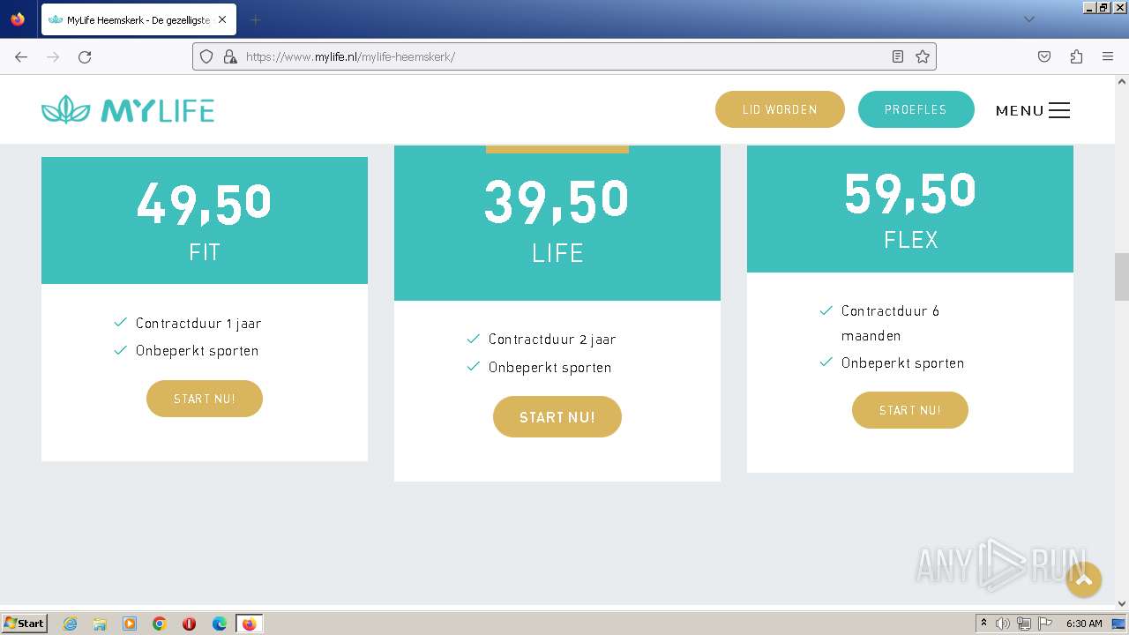Open the list all tabs dropdown
The width and height of the screenshot is (1129, 635).
1028,19
